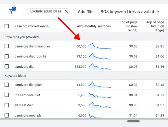Click keyword 'carnivore diet meal plan'
This screenshot has height=127, width=168.
[32, 46]
